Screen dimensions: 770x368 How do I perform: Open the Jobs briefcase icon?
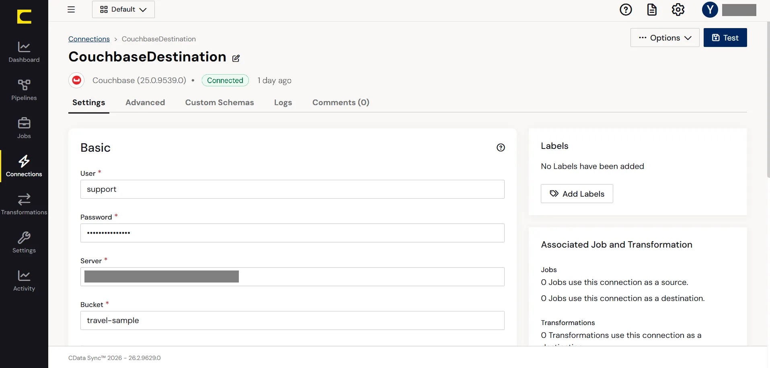coord(24,123)
